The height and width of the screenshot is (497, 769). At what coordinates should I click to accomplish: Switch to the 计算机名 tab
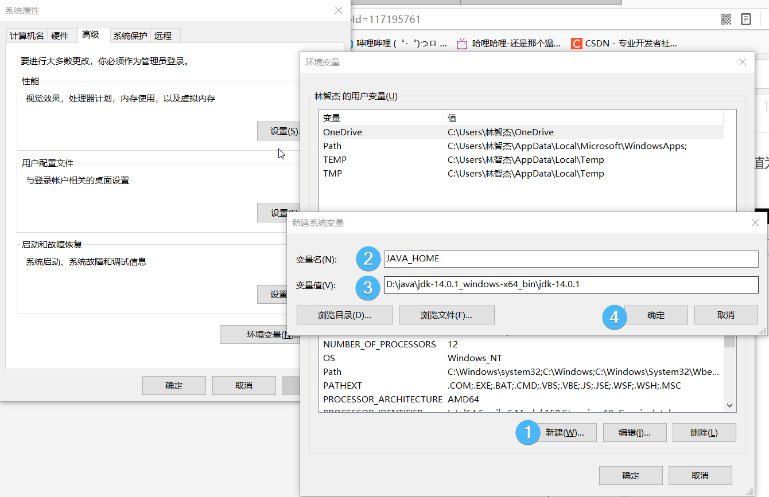[x=26, y=36]
